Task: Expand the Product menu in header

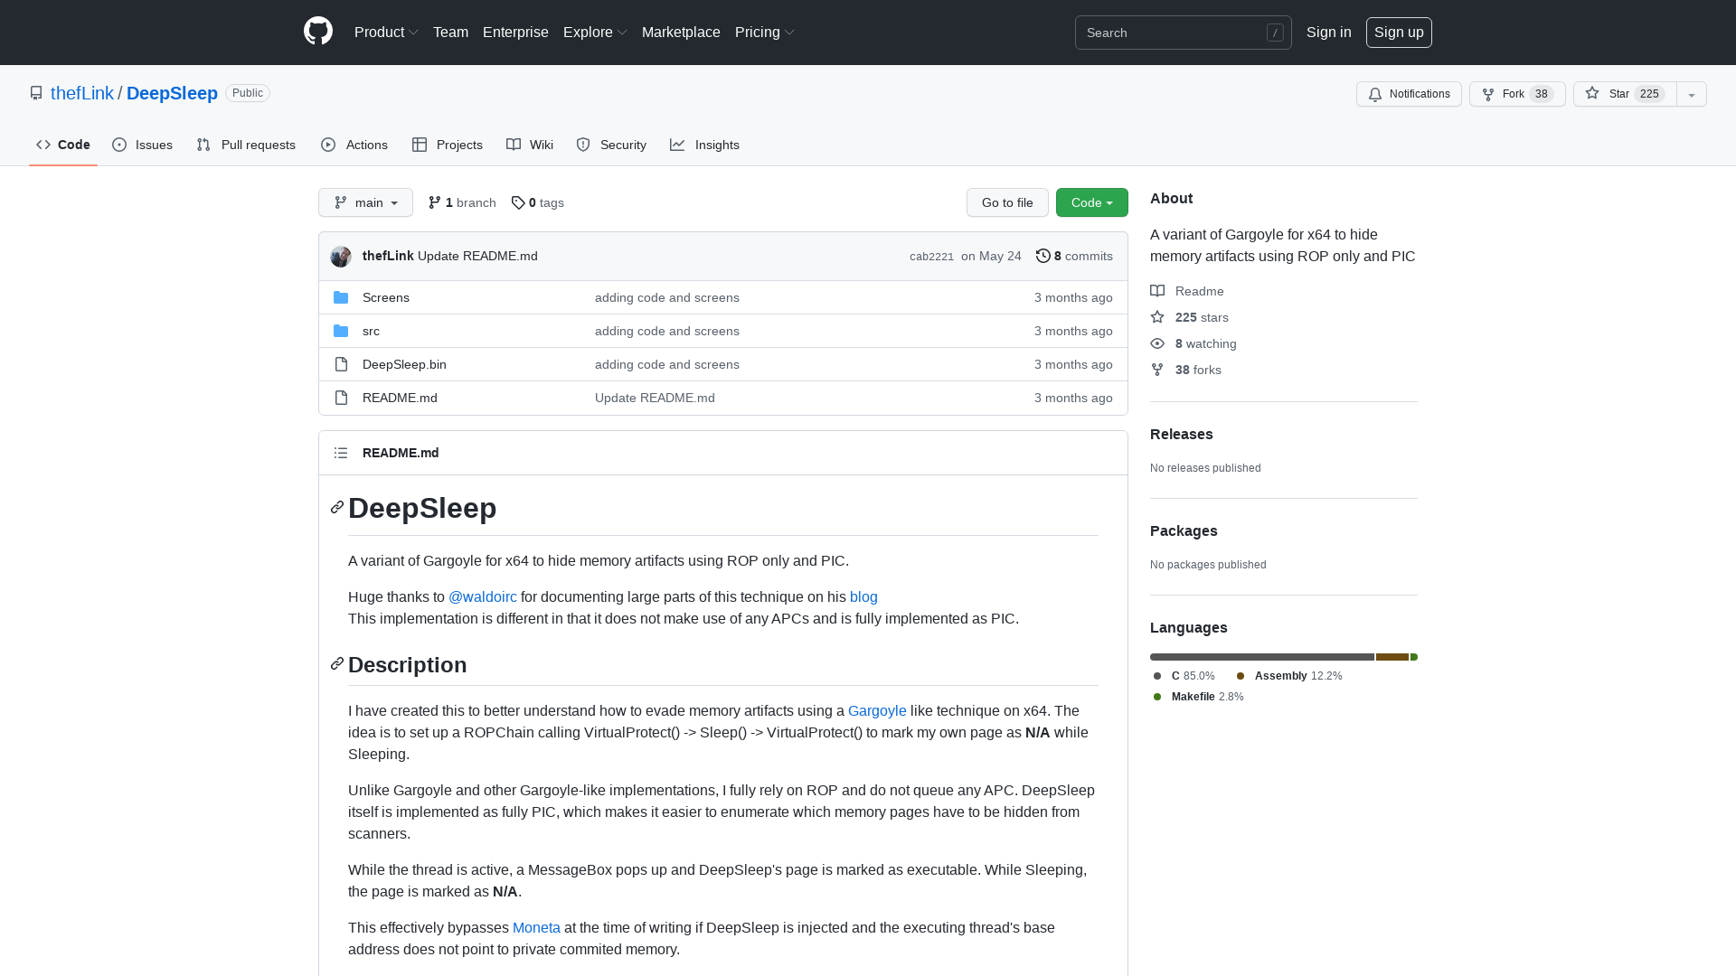Action: [x=386, y=33]
